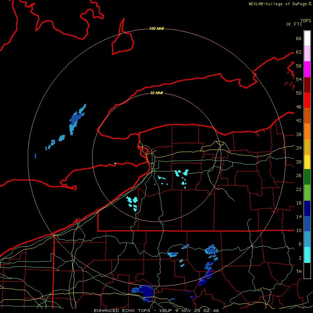Pick the bright yellow legend swatch
The image size is (313, 313).
(x=307, y=162)
